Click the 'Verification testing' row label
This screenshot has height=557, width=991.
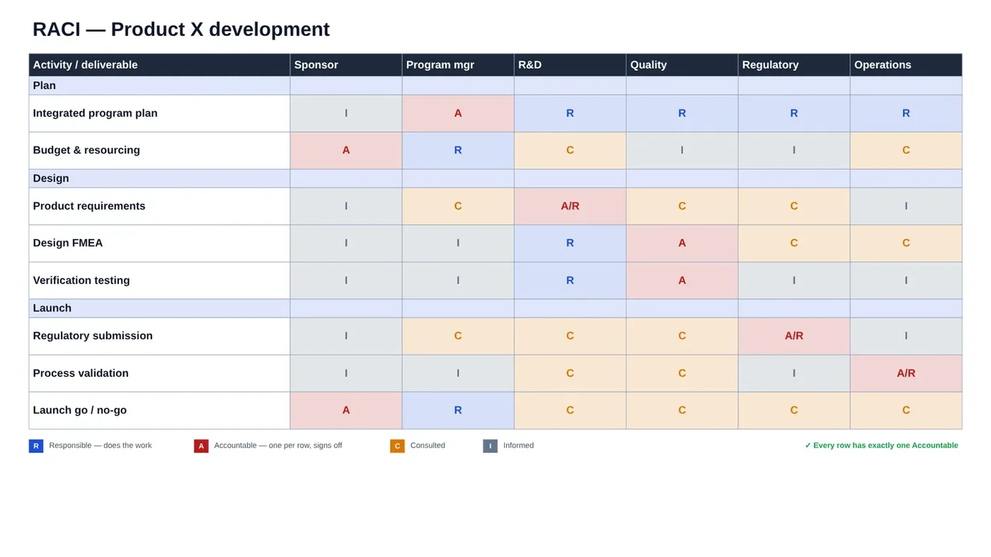pyautogui.click(x=159, y=281)
